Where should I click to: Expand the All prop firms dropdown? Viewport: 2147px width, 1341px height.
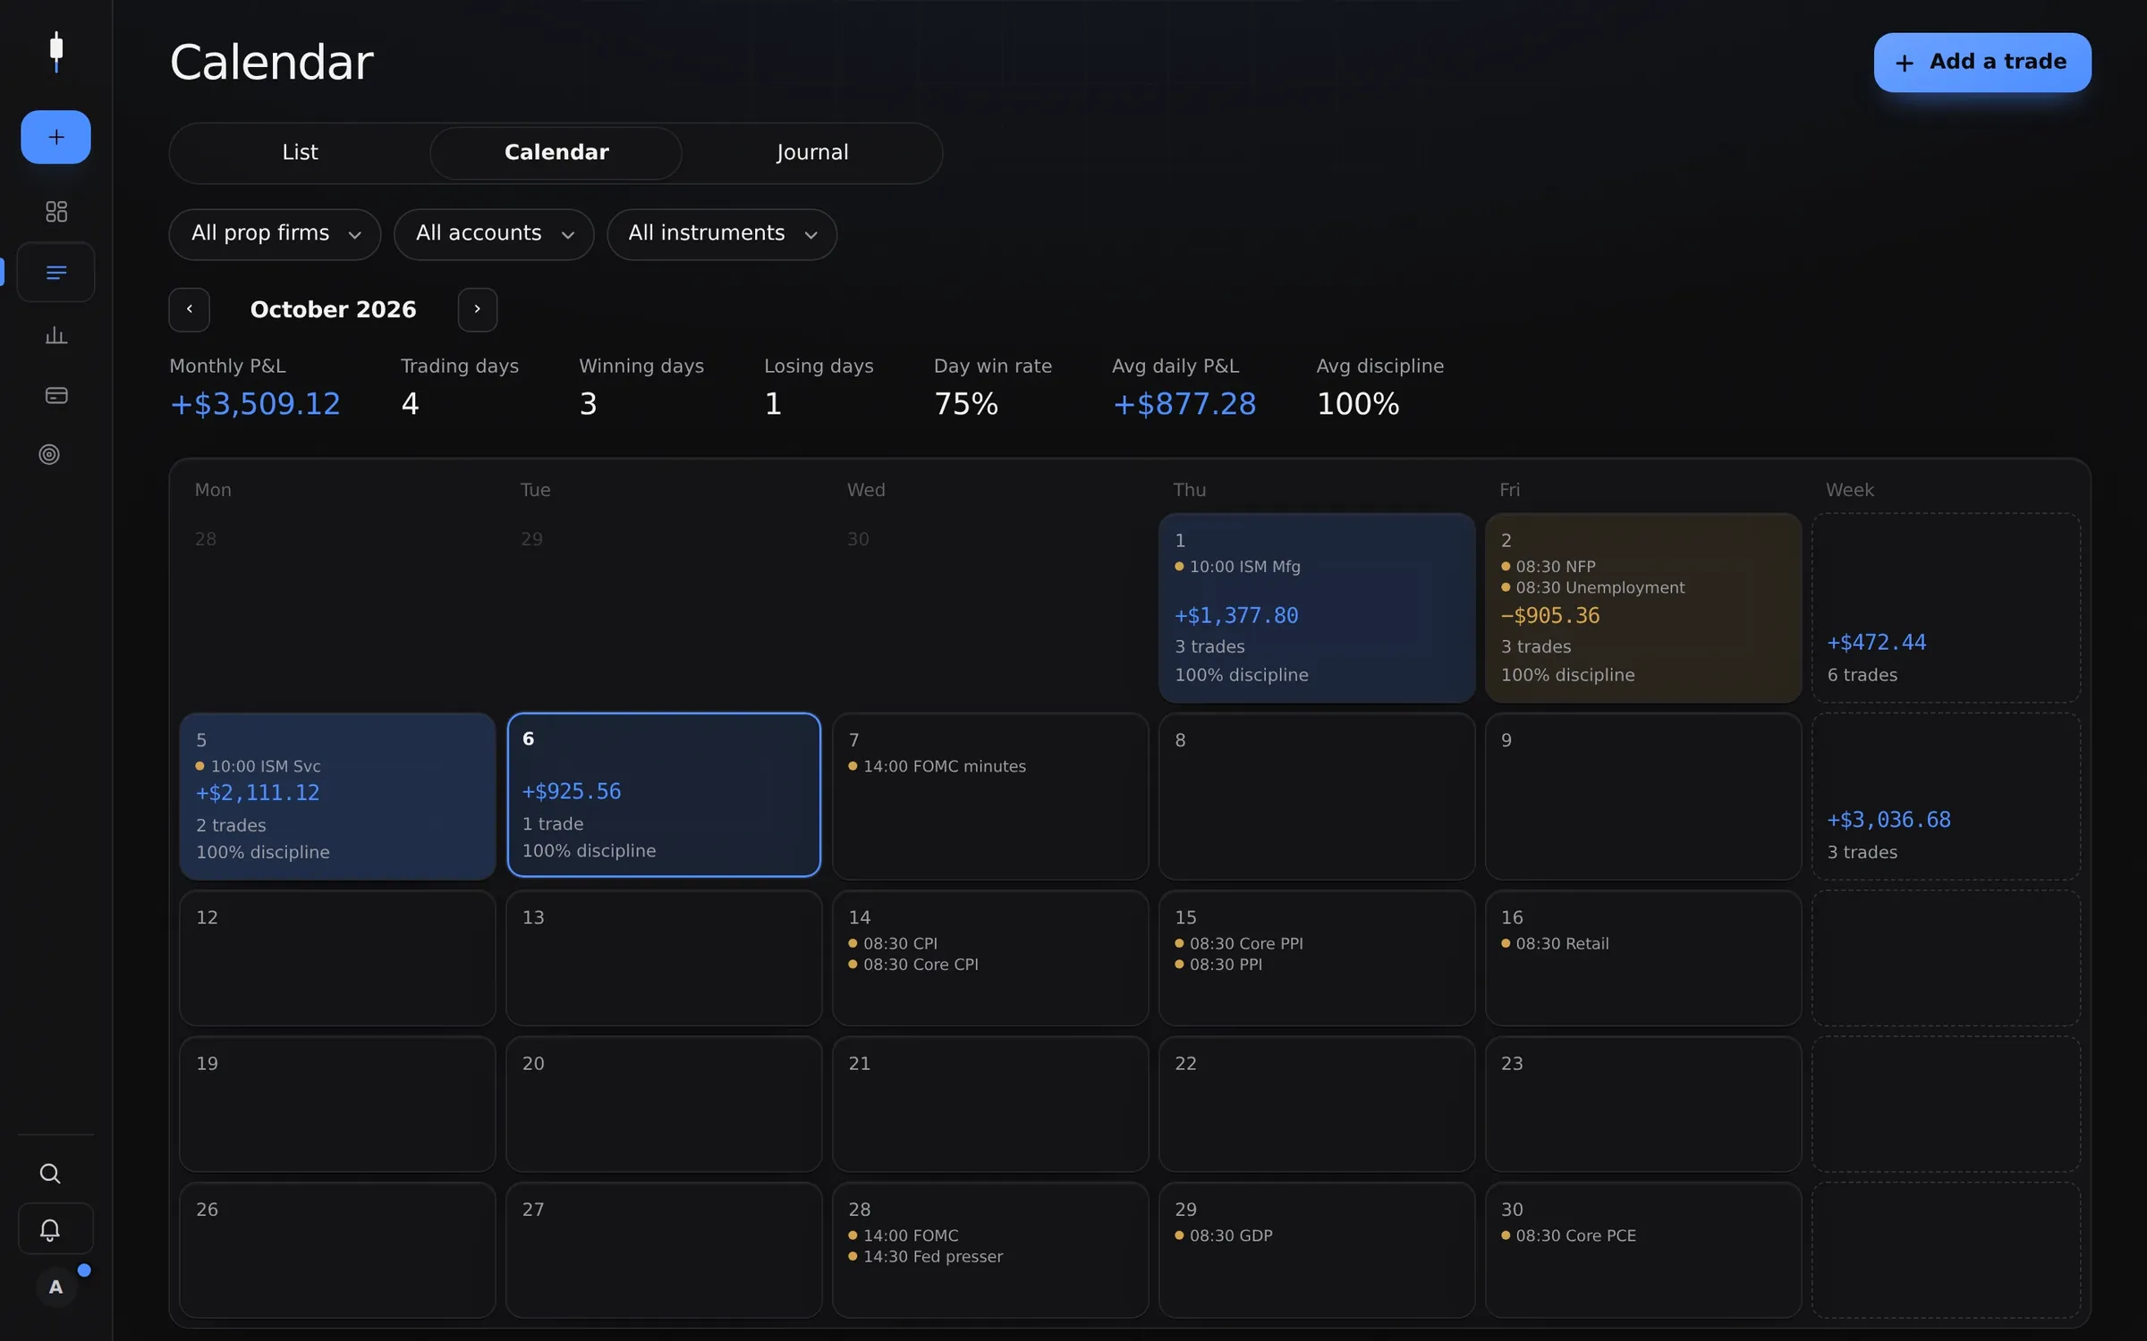coord(275,234)
